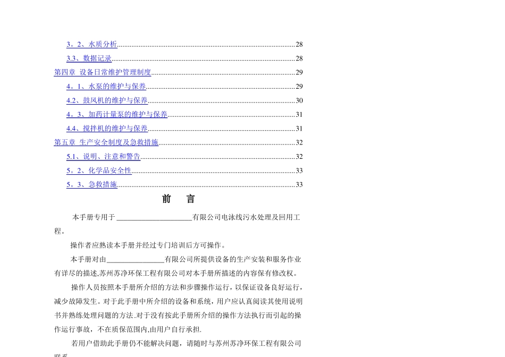The image size is (505, 357).
Task: Open 4.2、鼓风机的维护与保养 entry
Action: pyautogui.click(x=107, y=100)
